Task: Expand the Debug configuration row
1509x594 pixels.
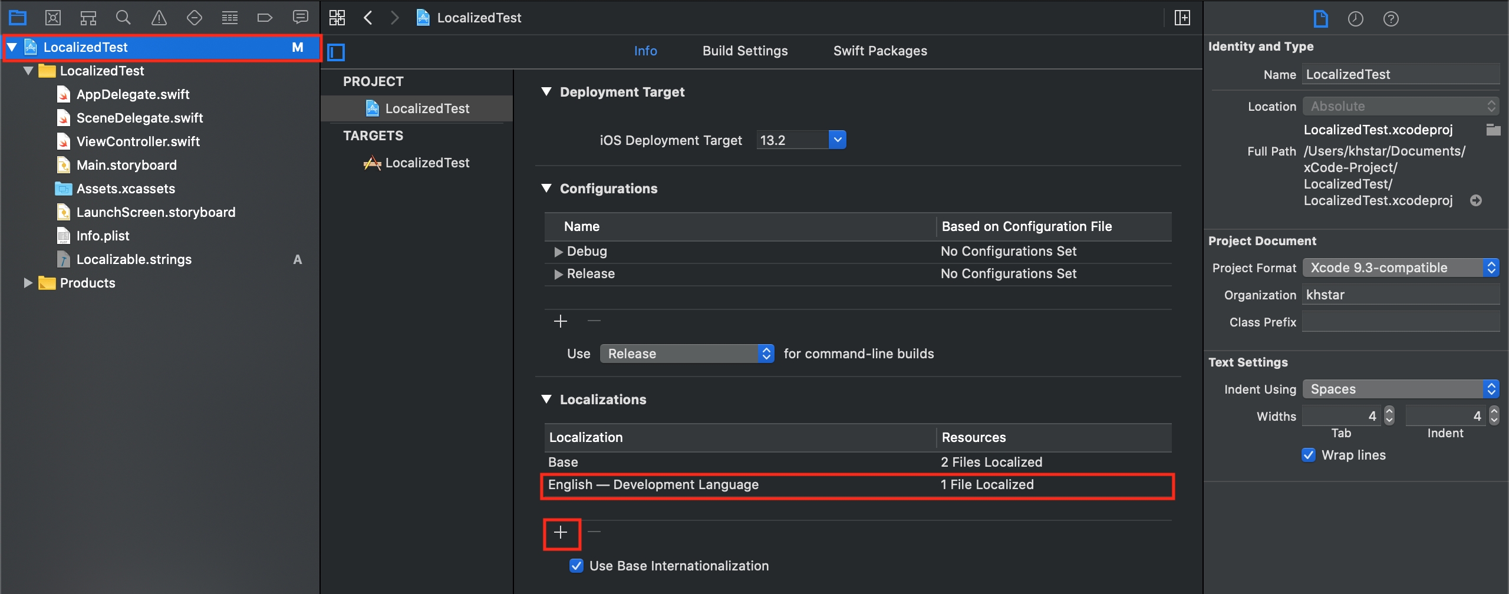Action: click(558, 252)
